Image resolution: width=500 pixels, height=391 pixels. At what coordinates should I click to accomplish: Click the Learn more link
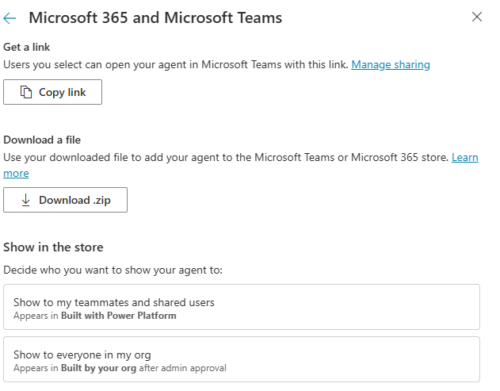[465, 158]
